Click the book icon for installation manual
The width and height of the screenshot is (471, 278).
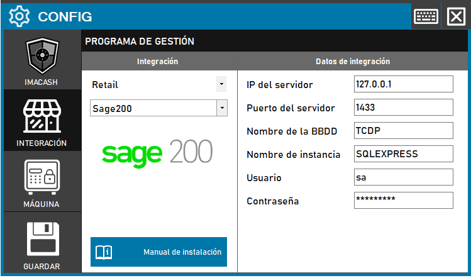click(x=104, y=252)
